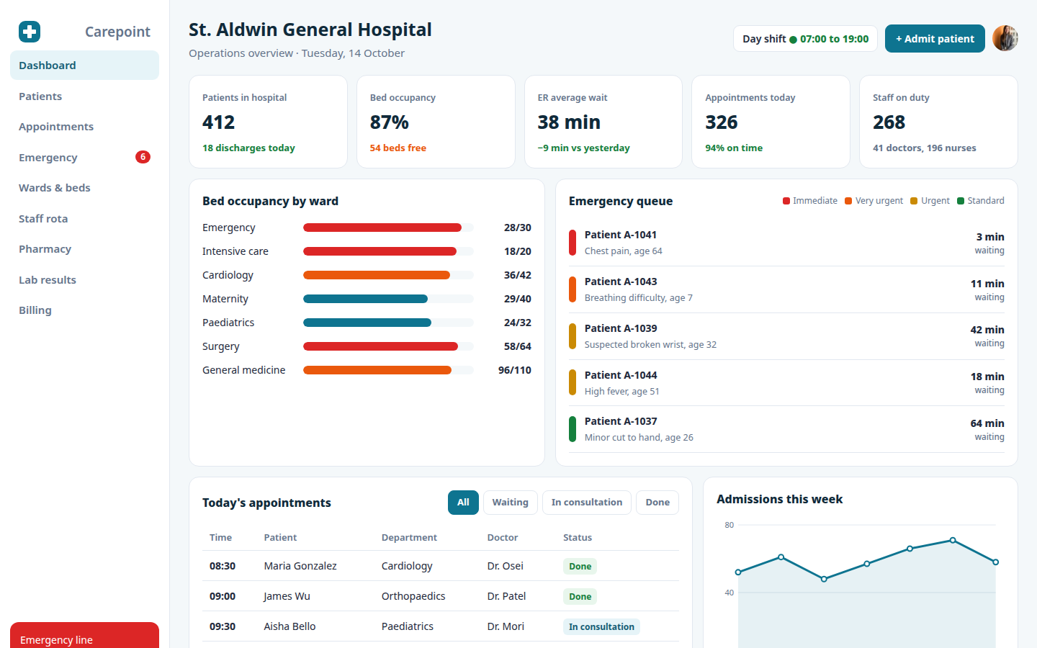Click Aisha Bello in appointments table
1037x648 pixels.
[289, 626]
